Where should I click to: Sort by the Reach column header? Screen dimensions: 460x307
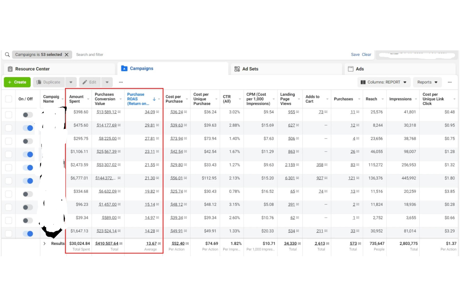[371, 99]
